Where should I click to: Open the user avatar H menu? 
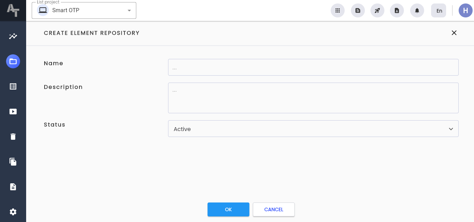465,10
